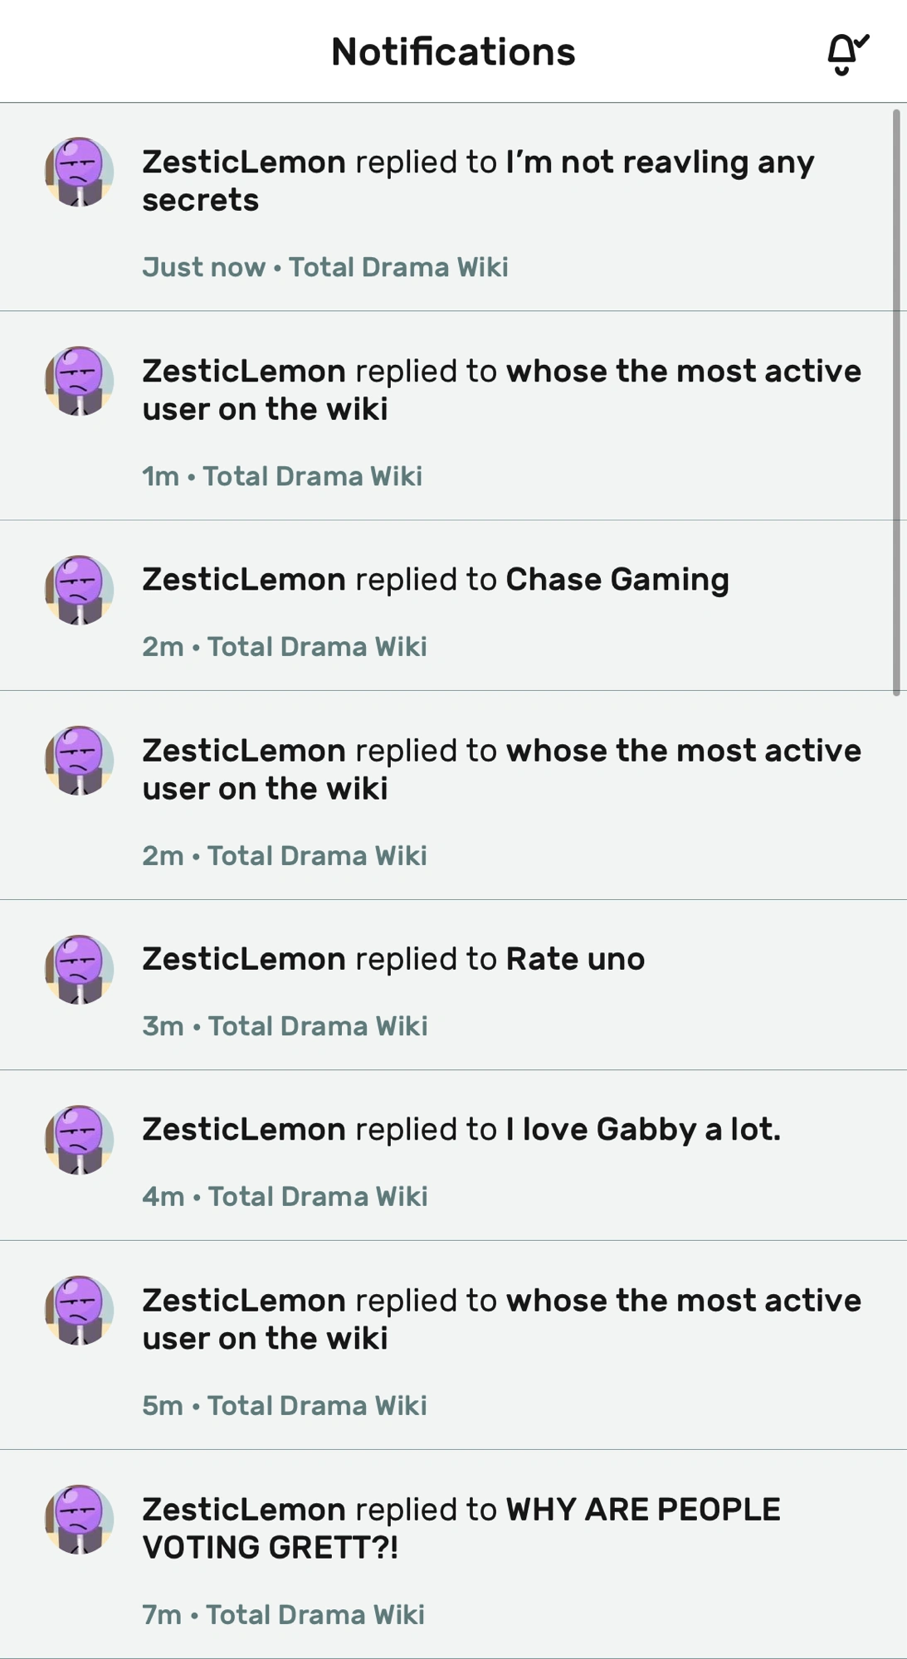Open the 2m whose the most active user notification

pos(502,768)
